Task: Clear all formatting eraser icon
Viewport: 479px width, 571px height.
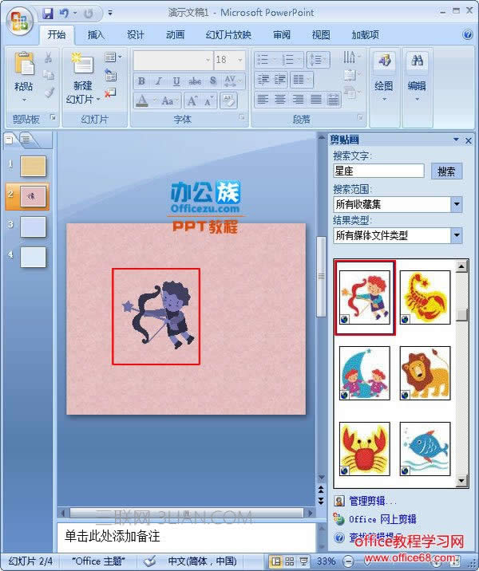Action: click(229, 100)
